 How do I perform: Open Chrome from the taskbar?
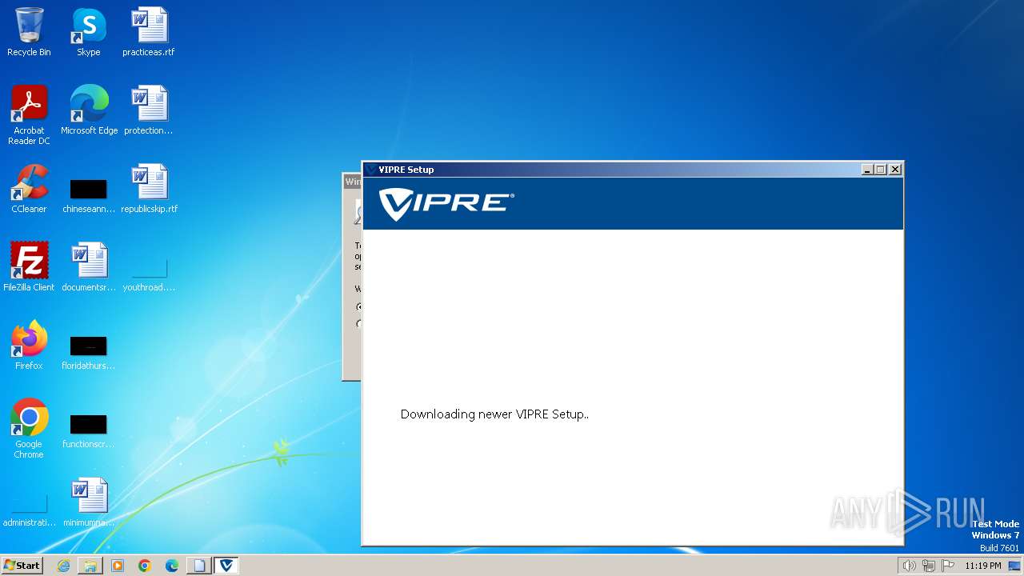click(145, 566)
